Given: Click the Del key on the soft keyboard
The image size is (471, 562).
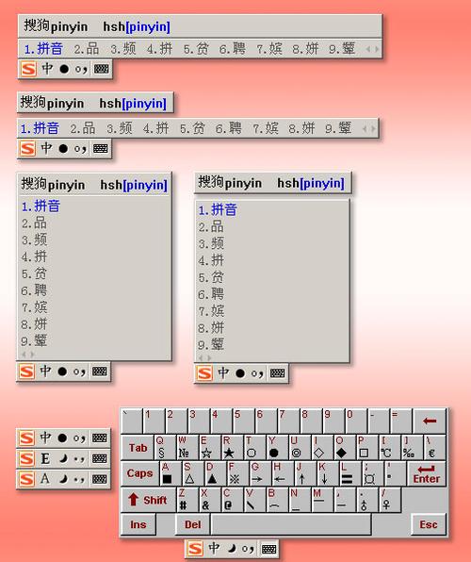Looking at the screenshot, I should coord(193,524).
